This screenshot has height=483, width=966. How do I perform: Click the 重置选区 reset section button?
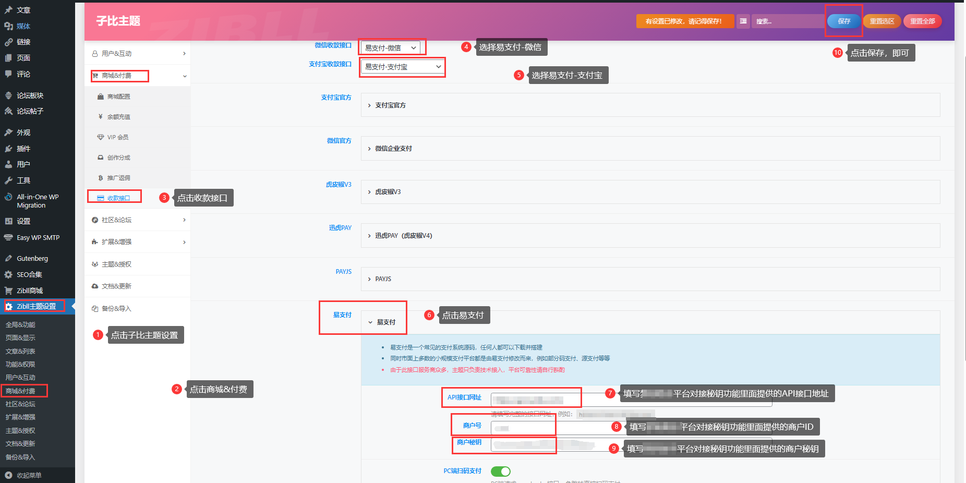click(882, 21)
